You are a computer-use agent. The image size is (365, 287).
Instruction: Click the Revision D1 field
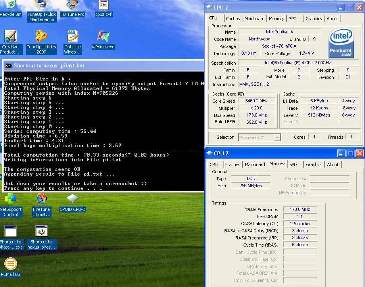pos(348,77)
